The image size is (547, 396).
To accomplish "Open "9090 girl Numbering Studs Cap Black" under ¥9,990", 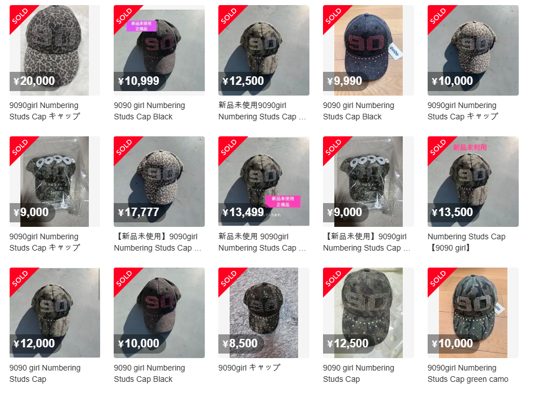I will (x=359, y=111).
